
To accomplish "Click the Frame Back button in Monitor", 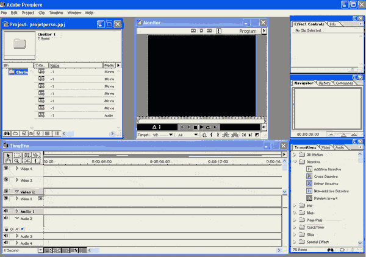I will coord(182,127).
